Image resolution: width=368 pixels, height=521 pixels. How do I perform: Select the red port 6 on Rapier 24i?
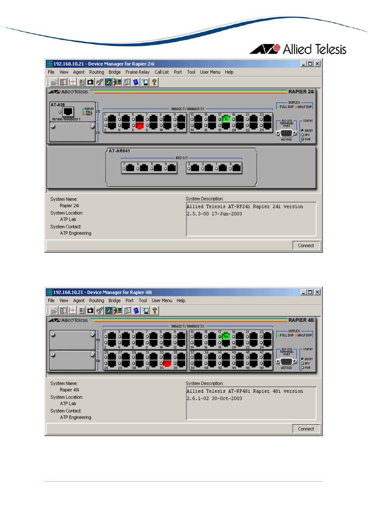[140, 125]
